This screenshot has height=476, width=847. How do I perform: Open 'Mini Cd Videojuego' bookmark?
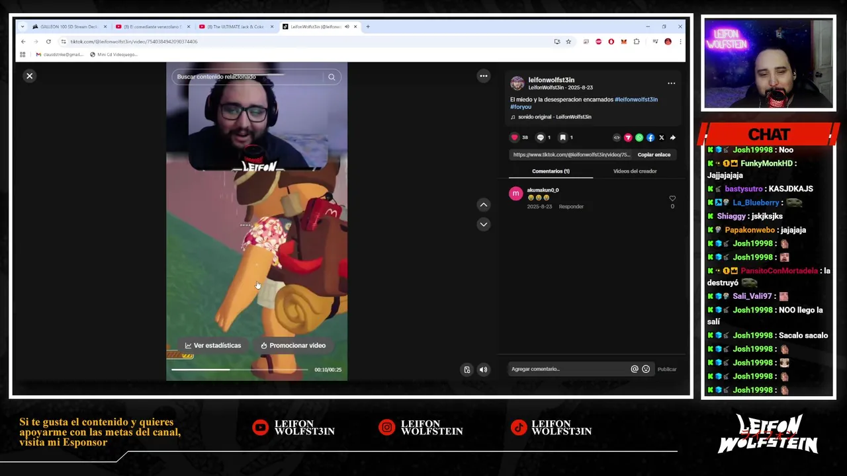[x=113, y=54]
